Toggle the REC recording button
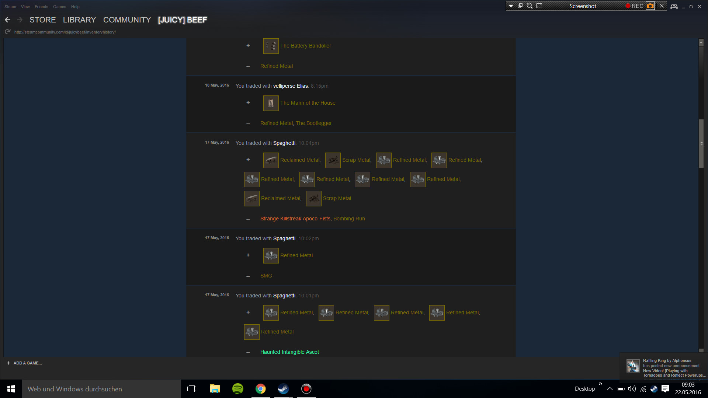The width and height of the screenshot is (708, 398). coord(634,6)
